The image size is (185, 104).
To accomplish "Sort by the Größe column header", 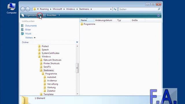I will 138,20.
